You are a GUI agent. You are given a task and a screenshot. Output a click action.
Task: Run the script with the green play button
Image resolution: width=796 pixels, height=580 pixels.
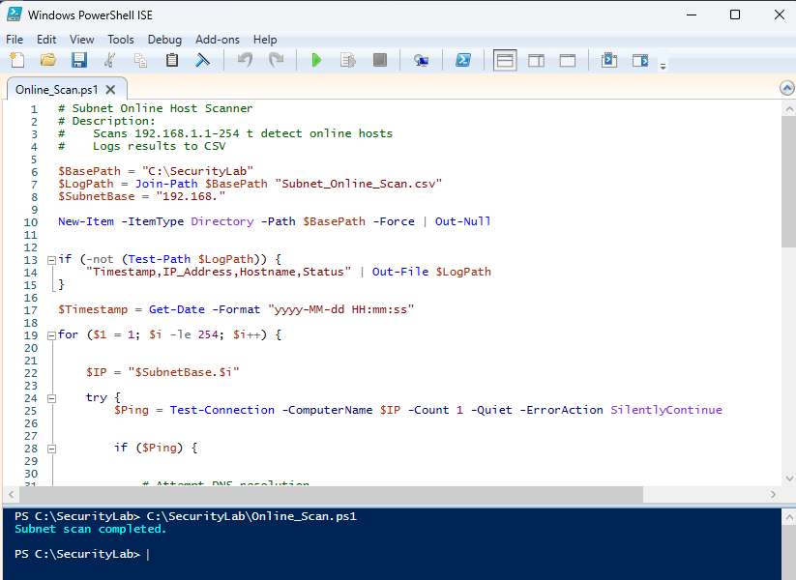pyautogui.click(x=316, y=61)
